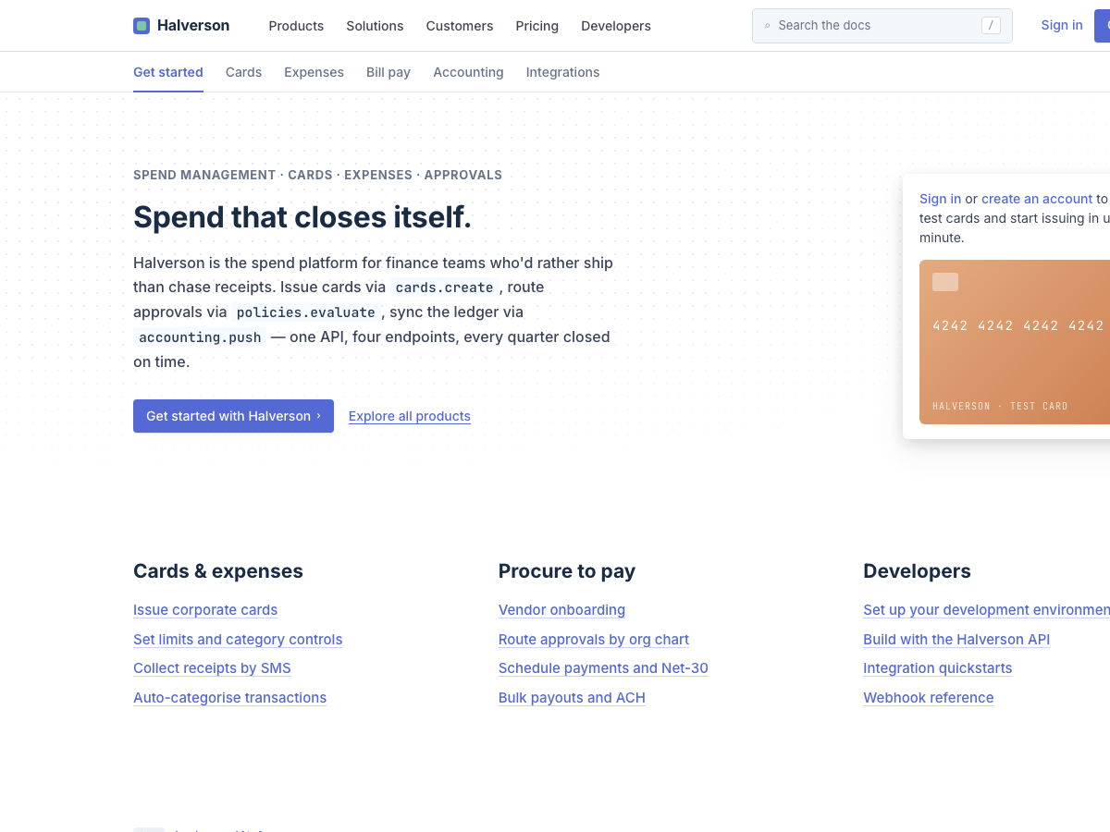This screenshot has height=832, width=1110.
Task: Open Schedule payments and Net-30 link
Action: tap(603, 668)
